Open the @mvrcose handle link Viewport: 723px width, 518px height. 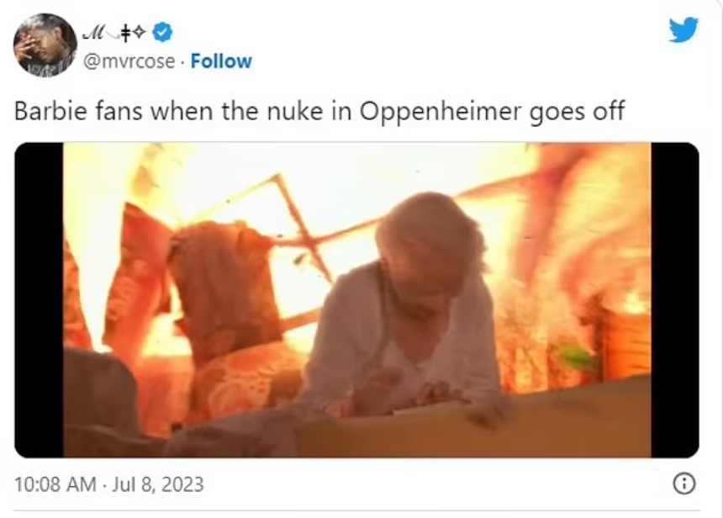129,61
